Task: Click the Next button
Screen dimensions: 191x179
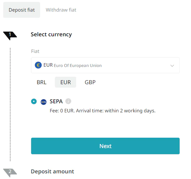Action: click(x=105, y=146)
